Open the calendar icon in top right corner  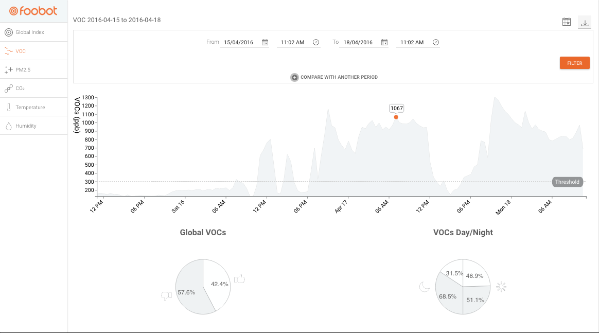[567, 22]
